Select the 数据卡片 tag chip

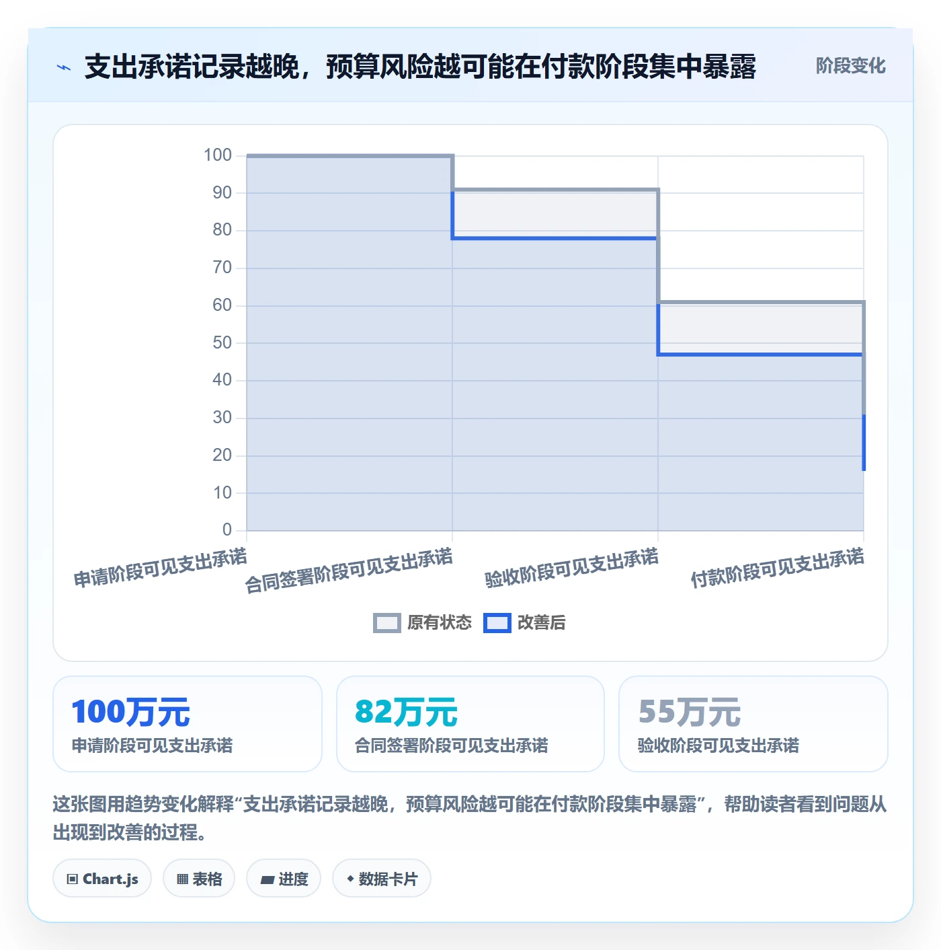[x=382, y=879]
